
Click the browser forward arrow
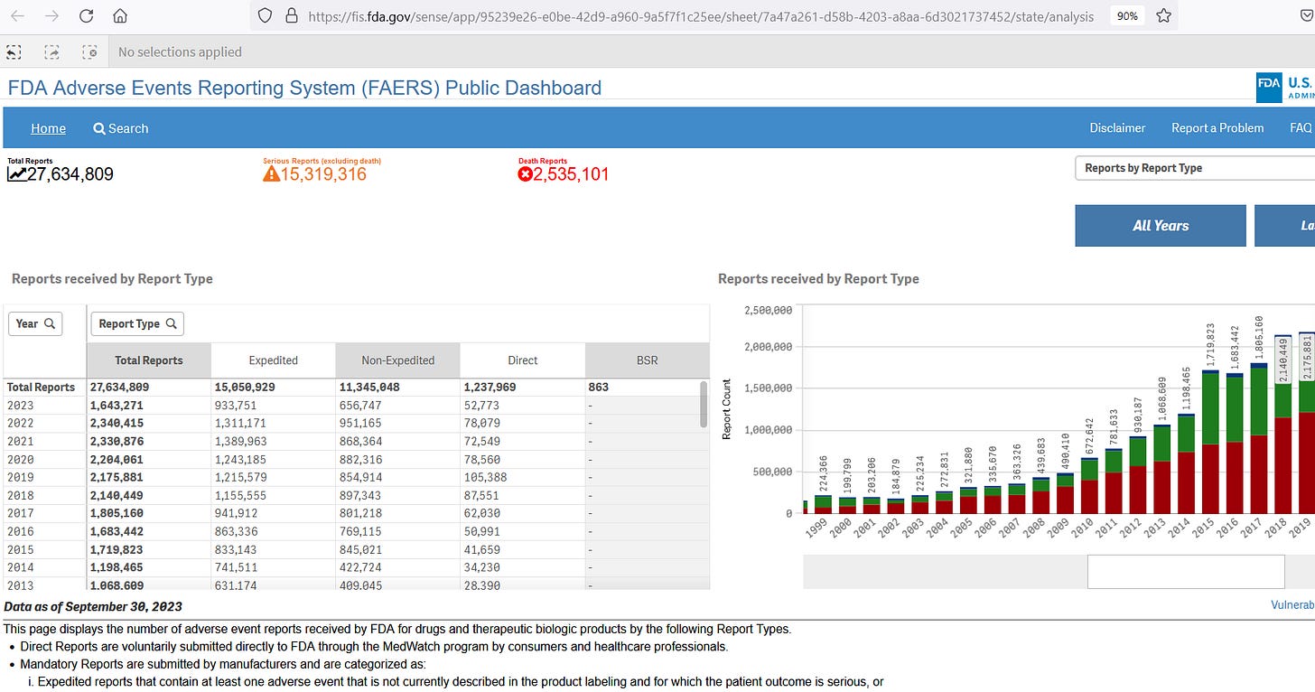click(51, 16)
